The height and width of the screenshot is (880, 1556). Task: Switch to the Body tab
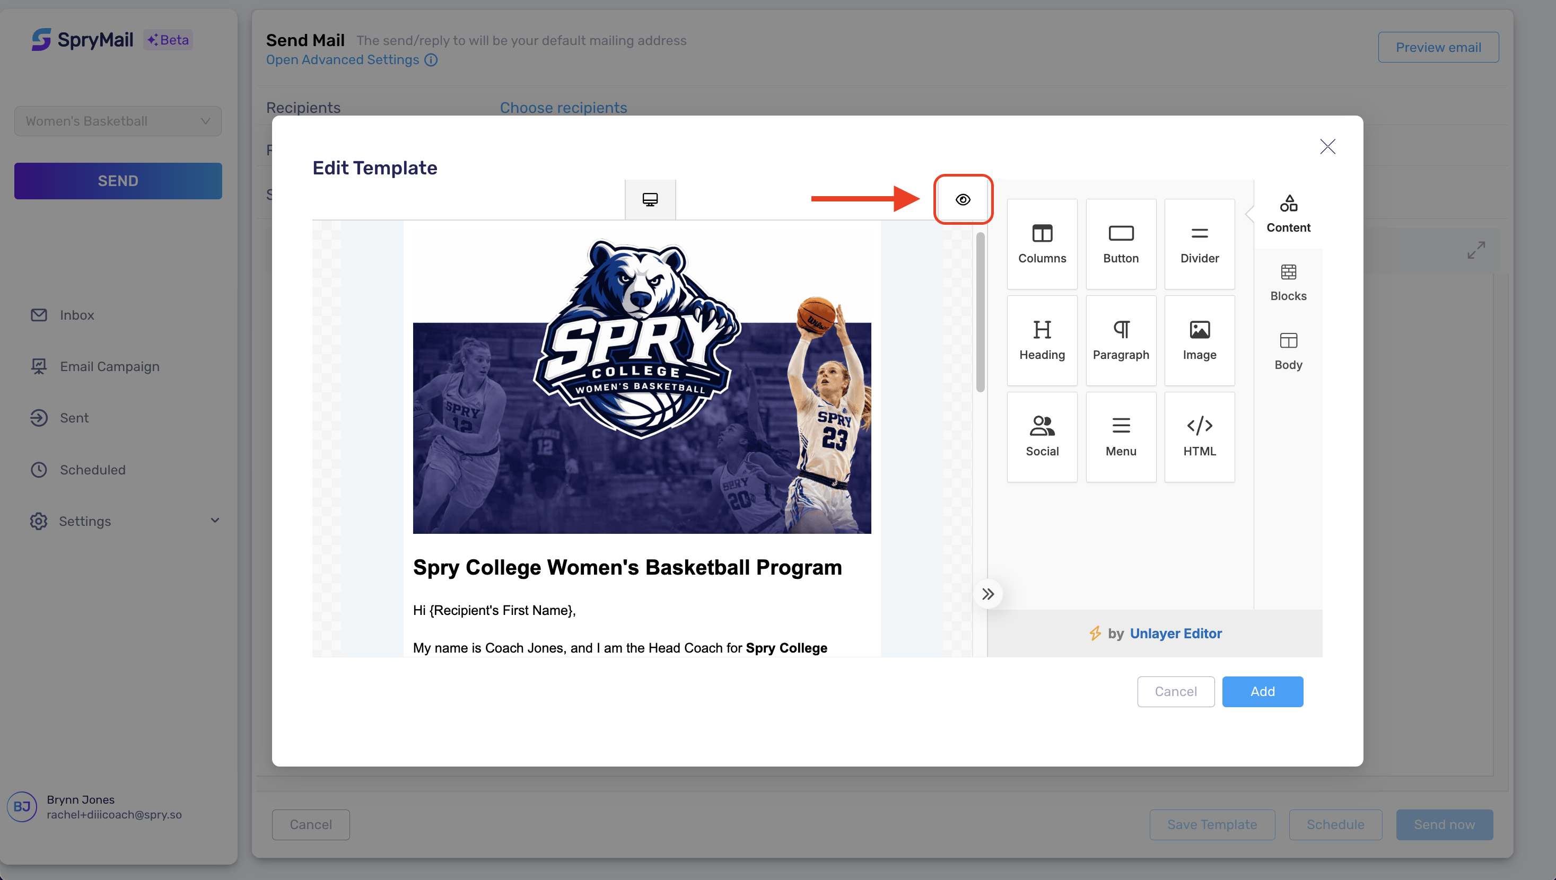(1288, 351)
